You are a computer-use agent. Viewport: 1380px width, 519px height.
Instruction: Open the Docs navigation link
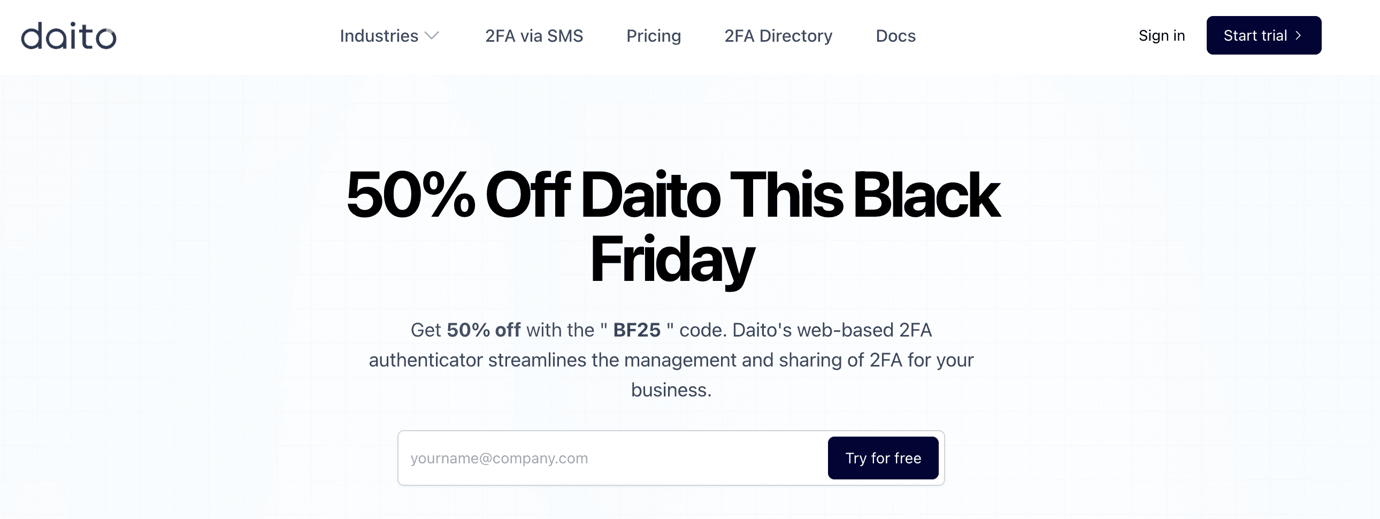click(895, 36)
